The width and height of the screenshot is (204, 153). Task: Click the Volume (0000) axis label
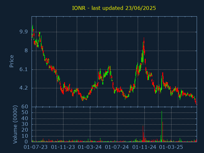click(15, 124)
